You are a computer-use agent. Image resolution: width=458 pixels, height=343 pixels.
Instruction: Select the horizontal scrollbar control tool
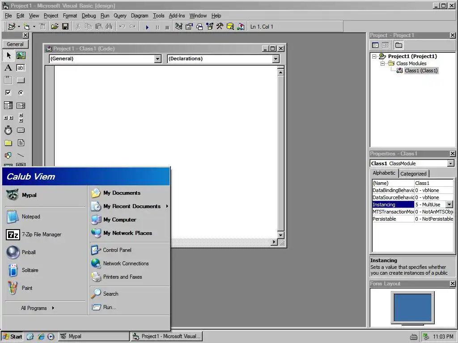click(8, 118)
